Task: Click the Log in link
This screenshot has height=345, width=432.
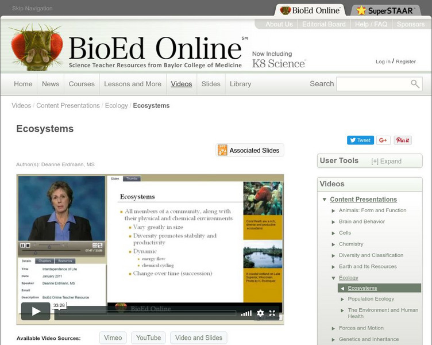Action: pyautogui.click(x=383, y=62)
